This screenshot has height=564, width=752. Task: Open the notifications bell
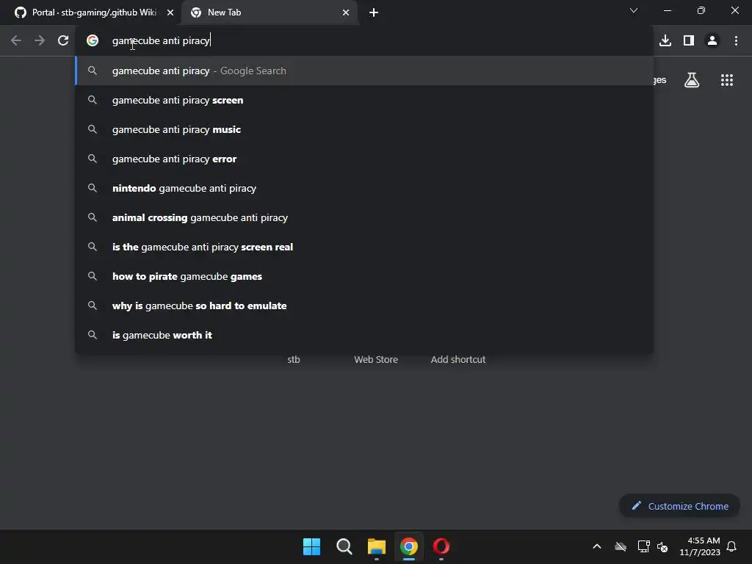click(x=732, y=546)
